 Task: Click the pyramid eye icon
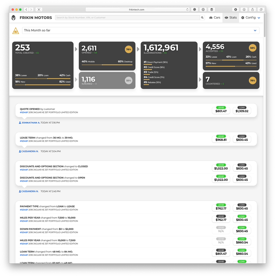16,31
